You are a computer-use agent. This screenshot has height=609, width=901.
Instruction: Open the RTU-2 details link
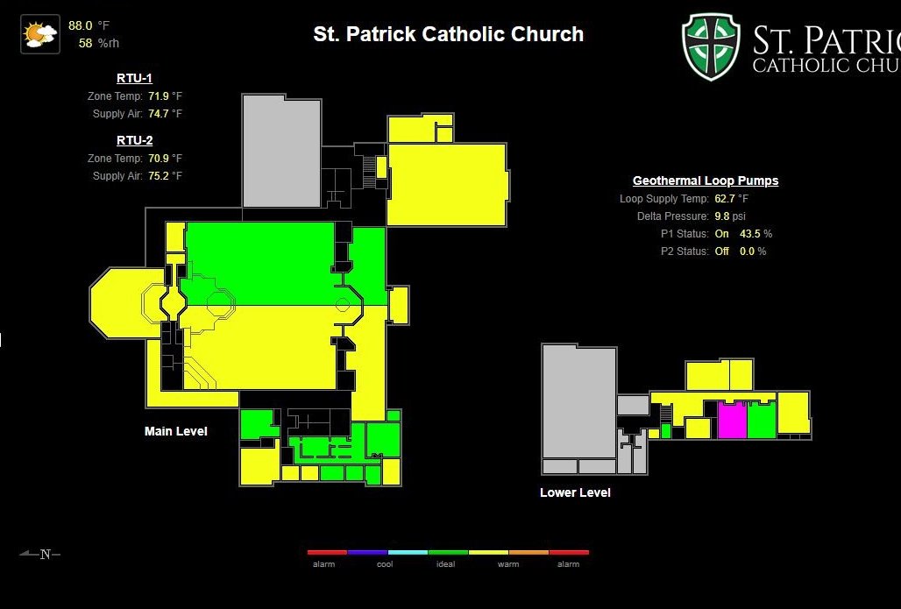tap(135, 140)
